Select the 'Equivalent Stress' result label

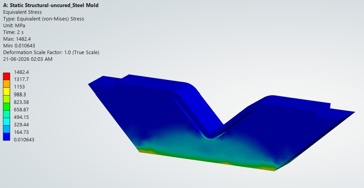pyautogui.click(x=23, y=12)
